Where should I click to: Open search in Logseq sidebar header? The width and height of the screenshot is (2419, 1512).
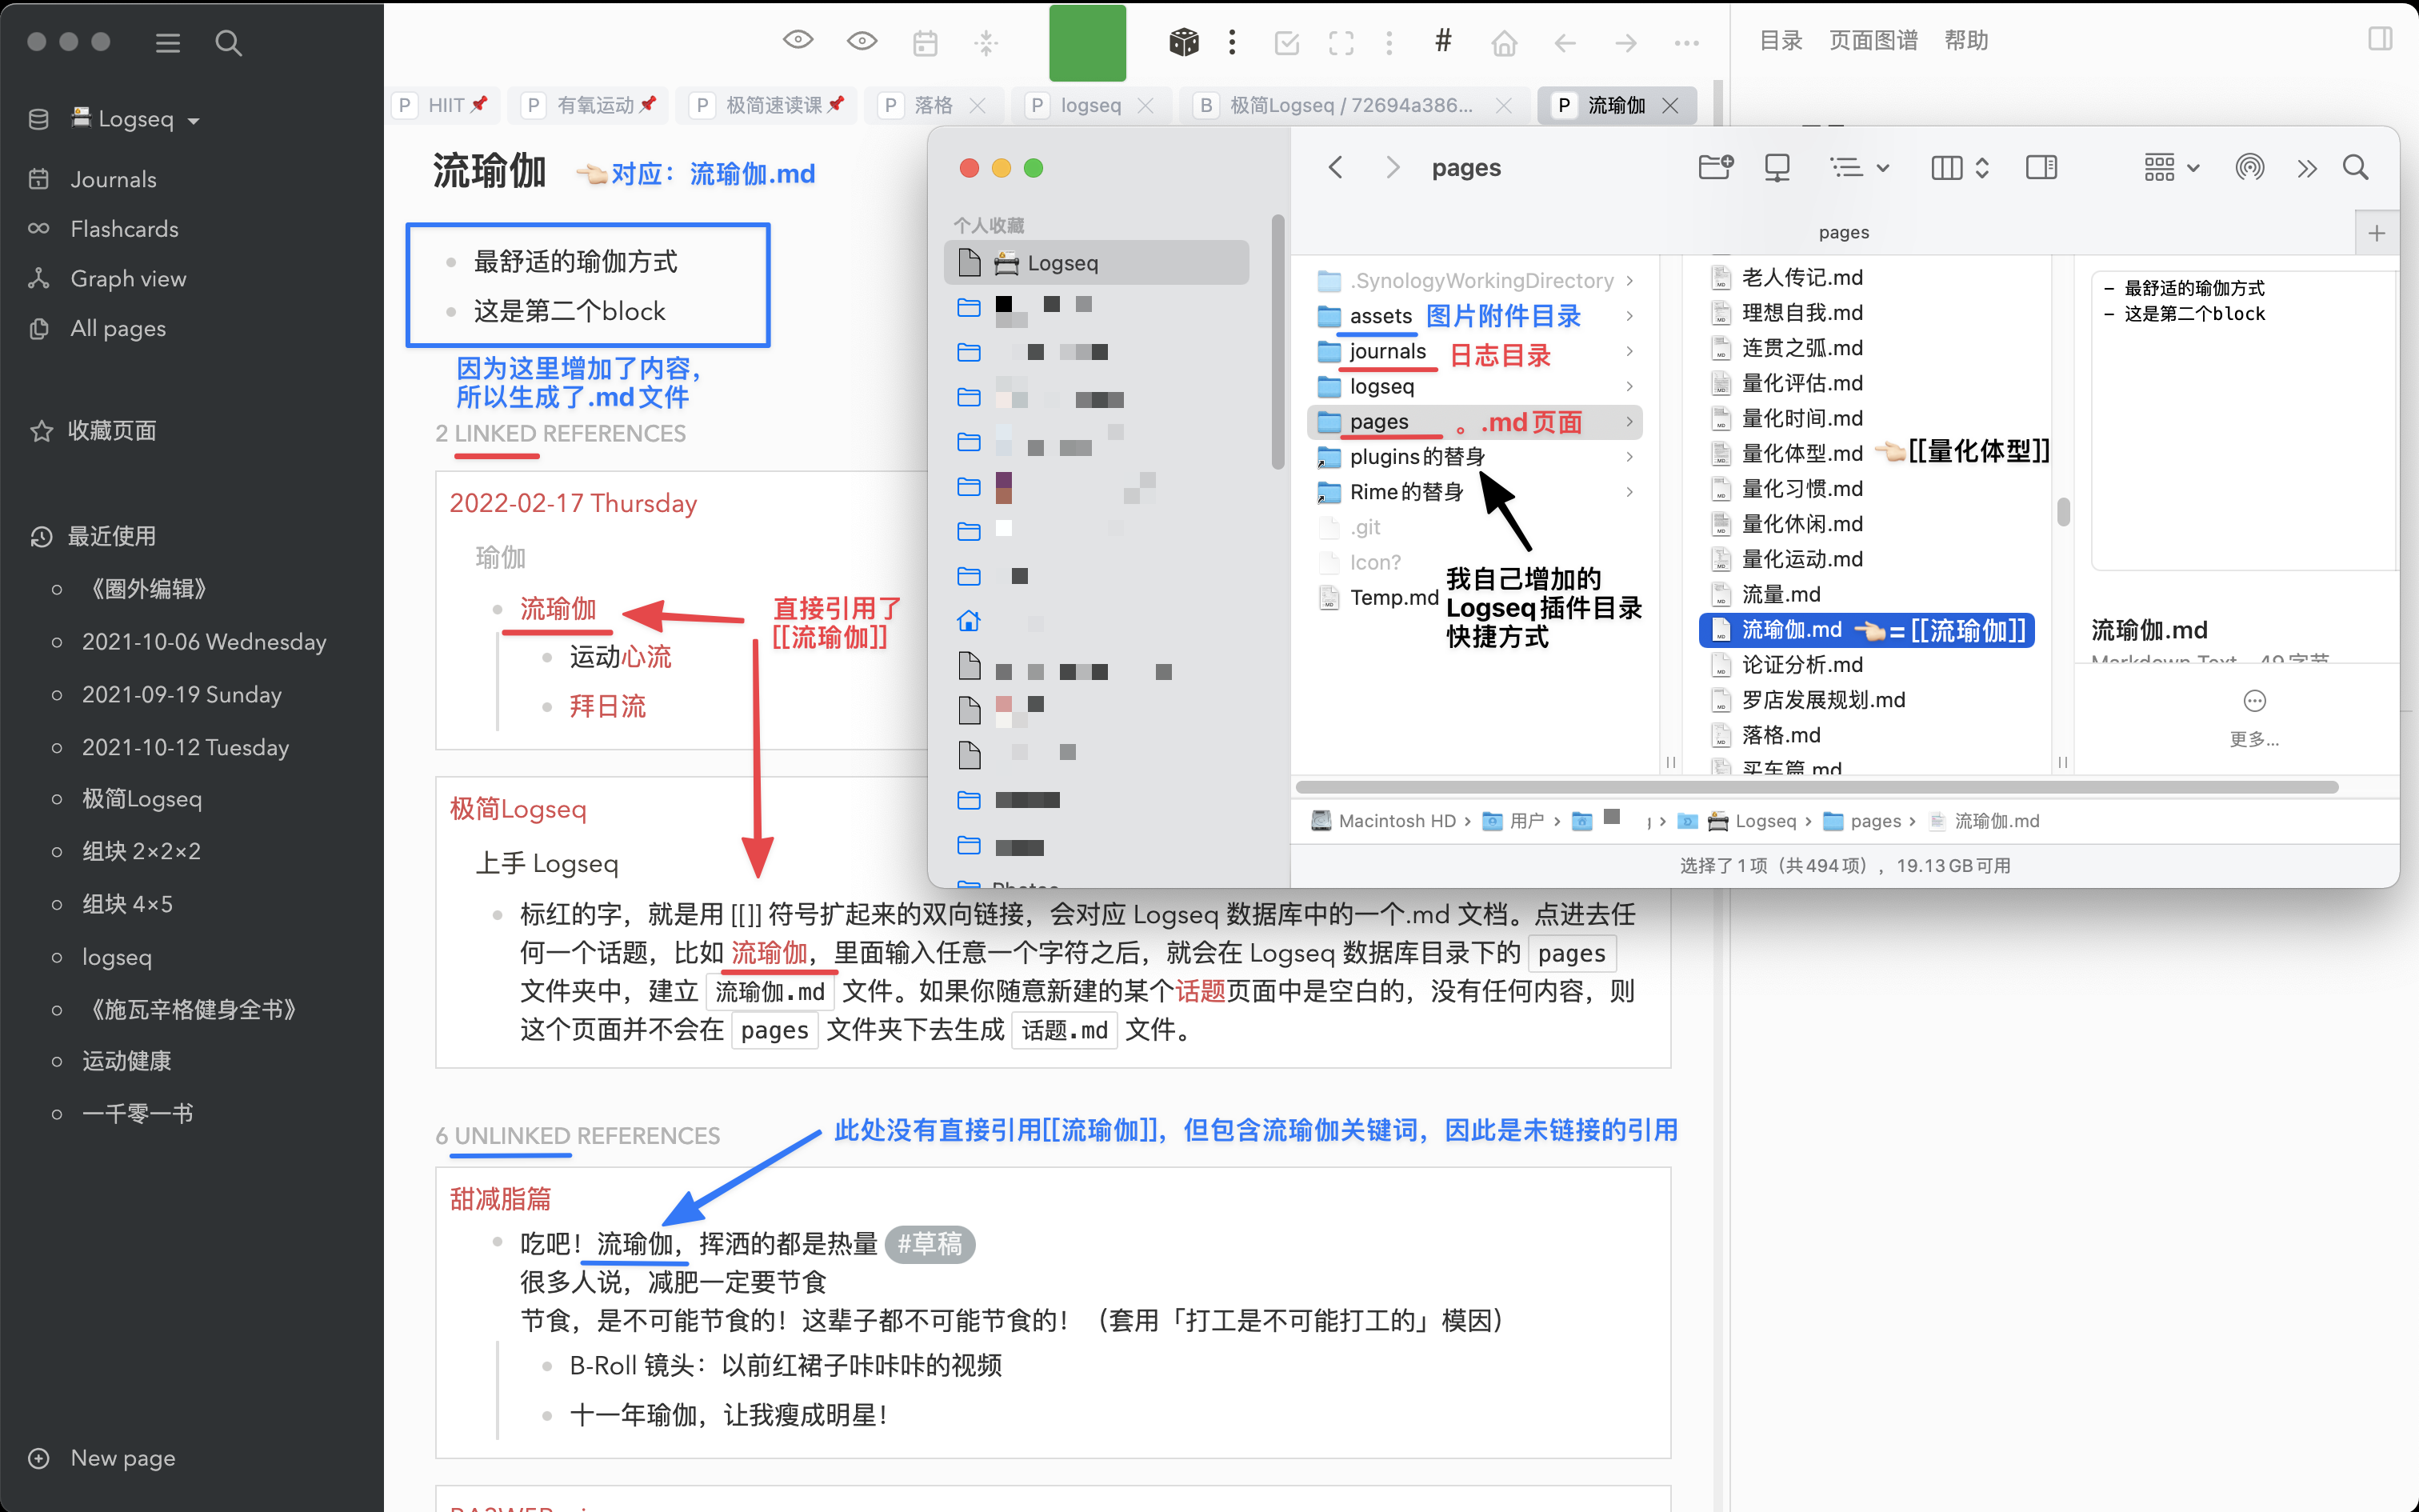click(x=229, y=43)
